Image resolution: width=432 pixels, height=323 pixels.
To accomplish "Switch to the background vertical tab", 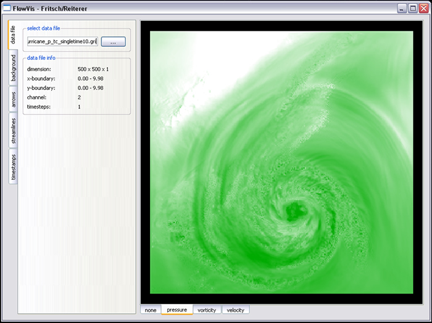I will 13,69.
